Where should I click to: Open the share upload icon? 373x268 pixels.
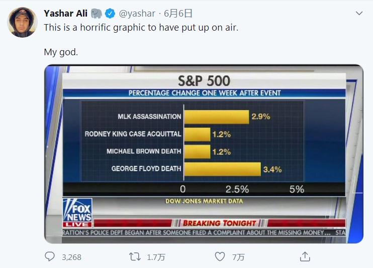tap(305, 256)
